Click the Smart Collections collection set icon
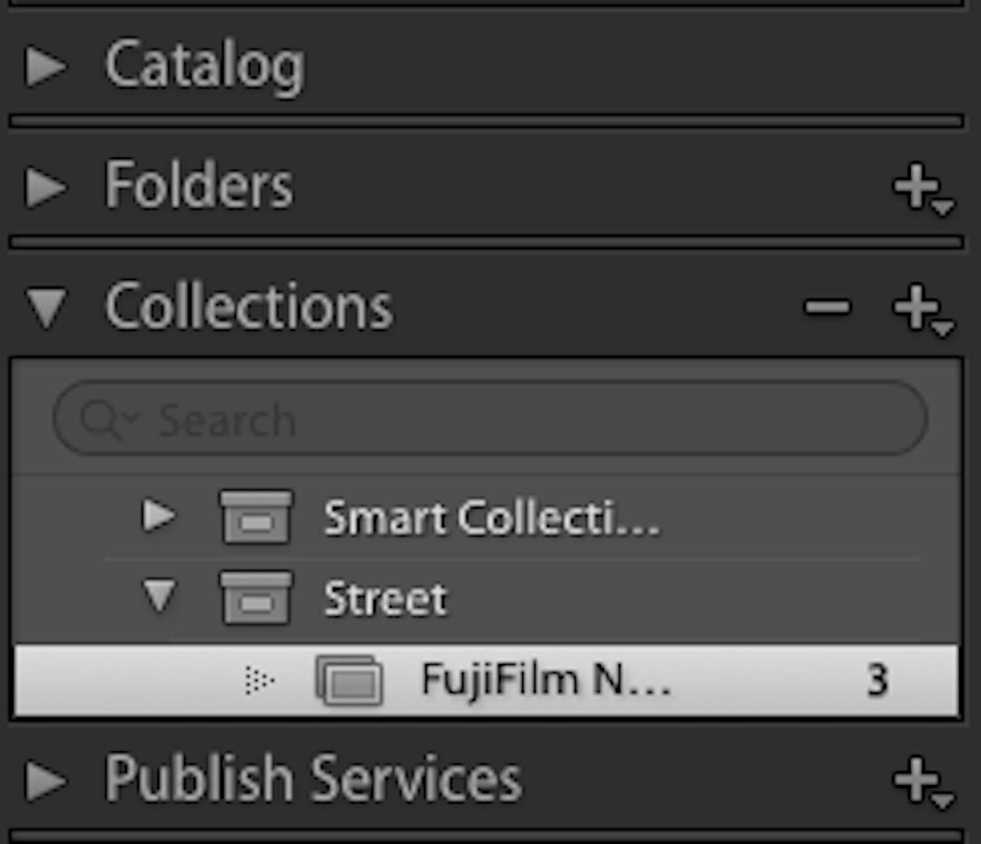 (x=256, y=518)
